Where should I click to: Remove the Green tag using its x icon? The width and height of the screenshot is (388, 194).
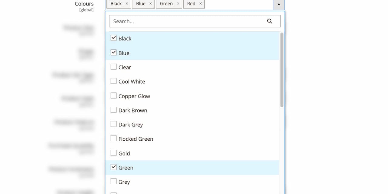178,4
